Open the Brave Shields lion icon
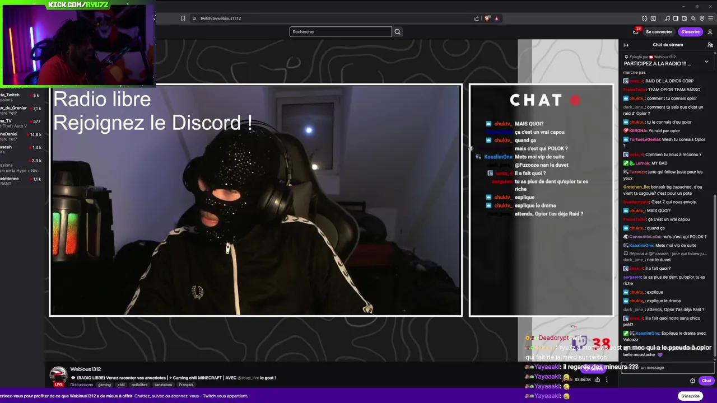 tap(487, 18)
